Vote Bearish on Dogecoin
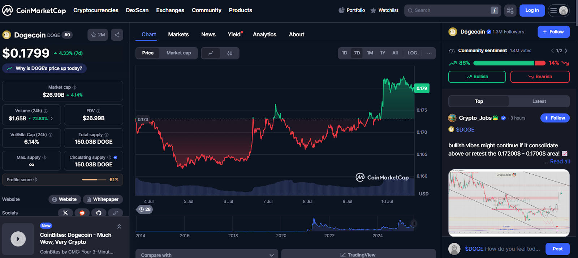This screenshot has height=258, width=578. (540, 77)
